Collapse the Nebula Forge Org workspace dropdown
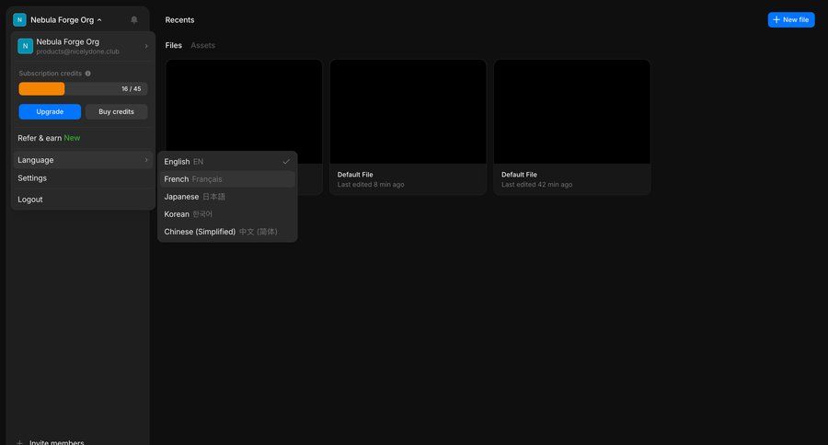 point(99,19)
